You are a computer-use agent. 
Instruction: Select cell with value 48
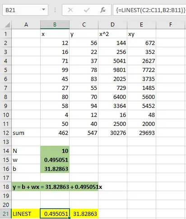pyautogui.click(x=141, y=115)
